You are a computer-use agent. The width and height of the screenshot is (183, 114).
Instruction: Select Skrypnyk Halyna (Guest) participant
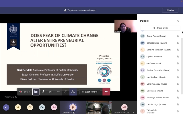pyautogui.click(x=160, y=97)
